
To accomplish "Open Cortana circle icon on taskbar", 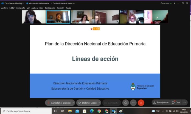I will 55,111.
